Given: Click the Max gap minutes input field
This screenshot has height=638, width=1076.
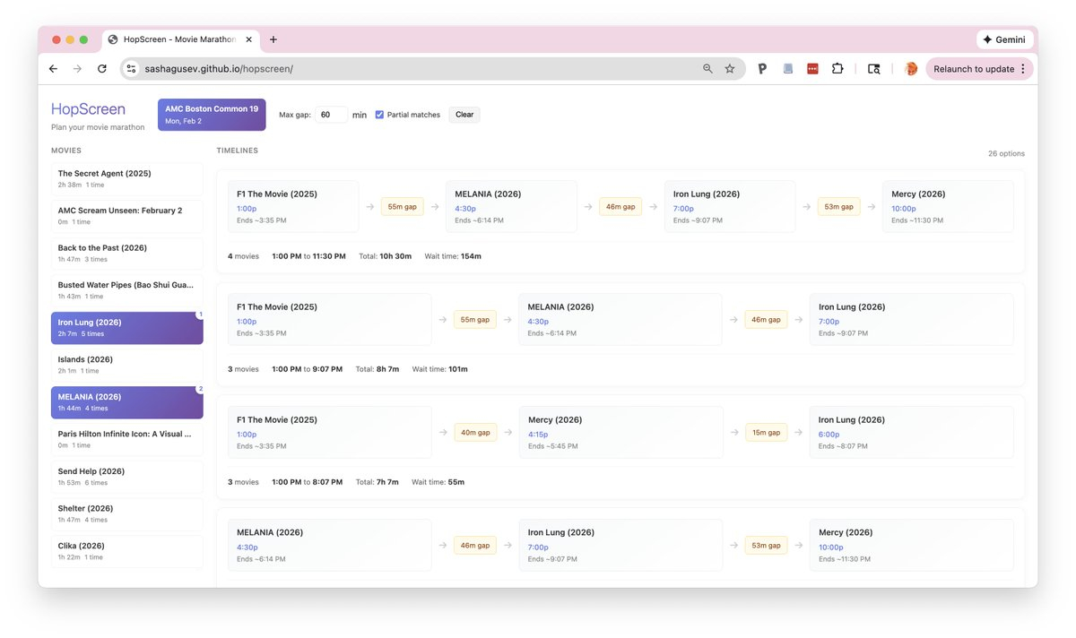Looking at the screenshot, I should click(331, 115).
